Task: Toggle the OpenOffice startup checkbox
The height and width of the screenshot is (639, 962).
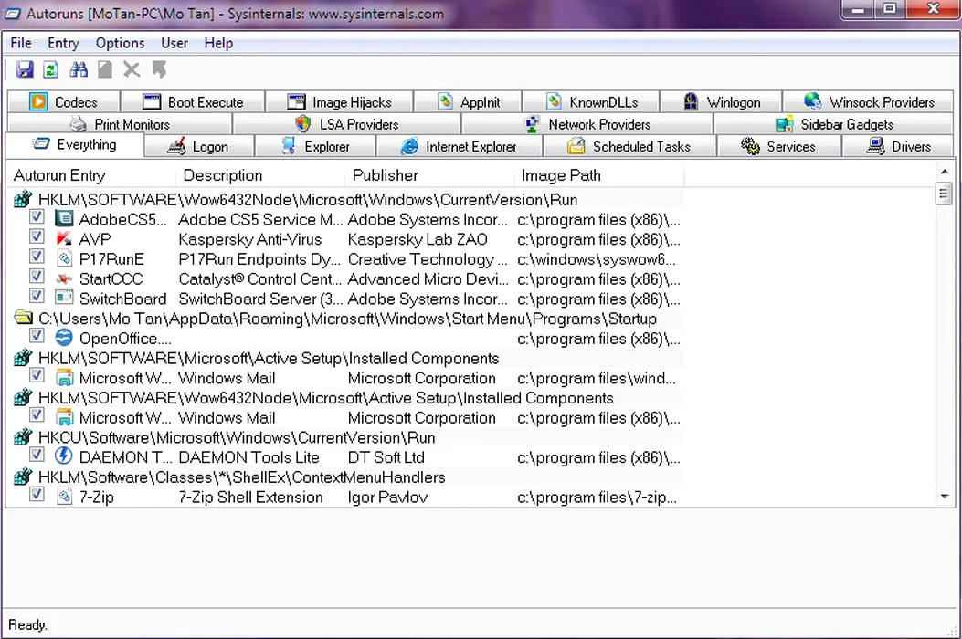Action: [x=37, y=335]
